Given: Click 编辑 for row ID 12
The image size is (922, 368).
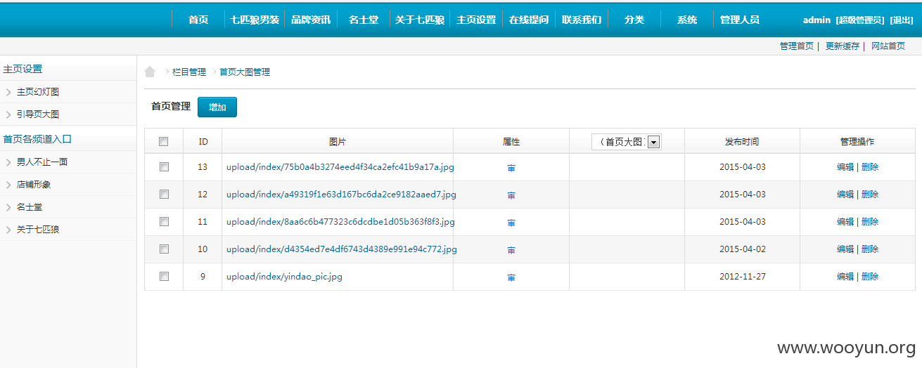Looking at the screenshot, I should [845, 195].
